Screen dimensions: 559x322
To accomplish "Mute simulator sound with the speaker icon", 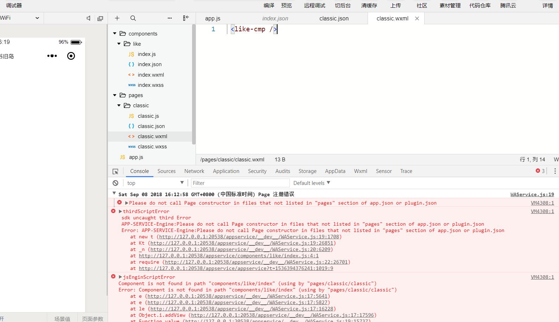I will (89, 18).
